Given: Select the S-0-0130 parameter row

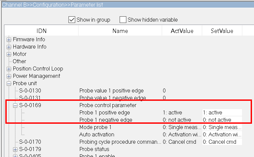Looking at the screenshot, I should tap(123, 90).
